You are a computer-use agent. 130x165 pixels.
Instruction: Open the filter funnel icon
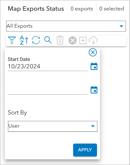click(x=12, y=40)
